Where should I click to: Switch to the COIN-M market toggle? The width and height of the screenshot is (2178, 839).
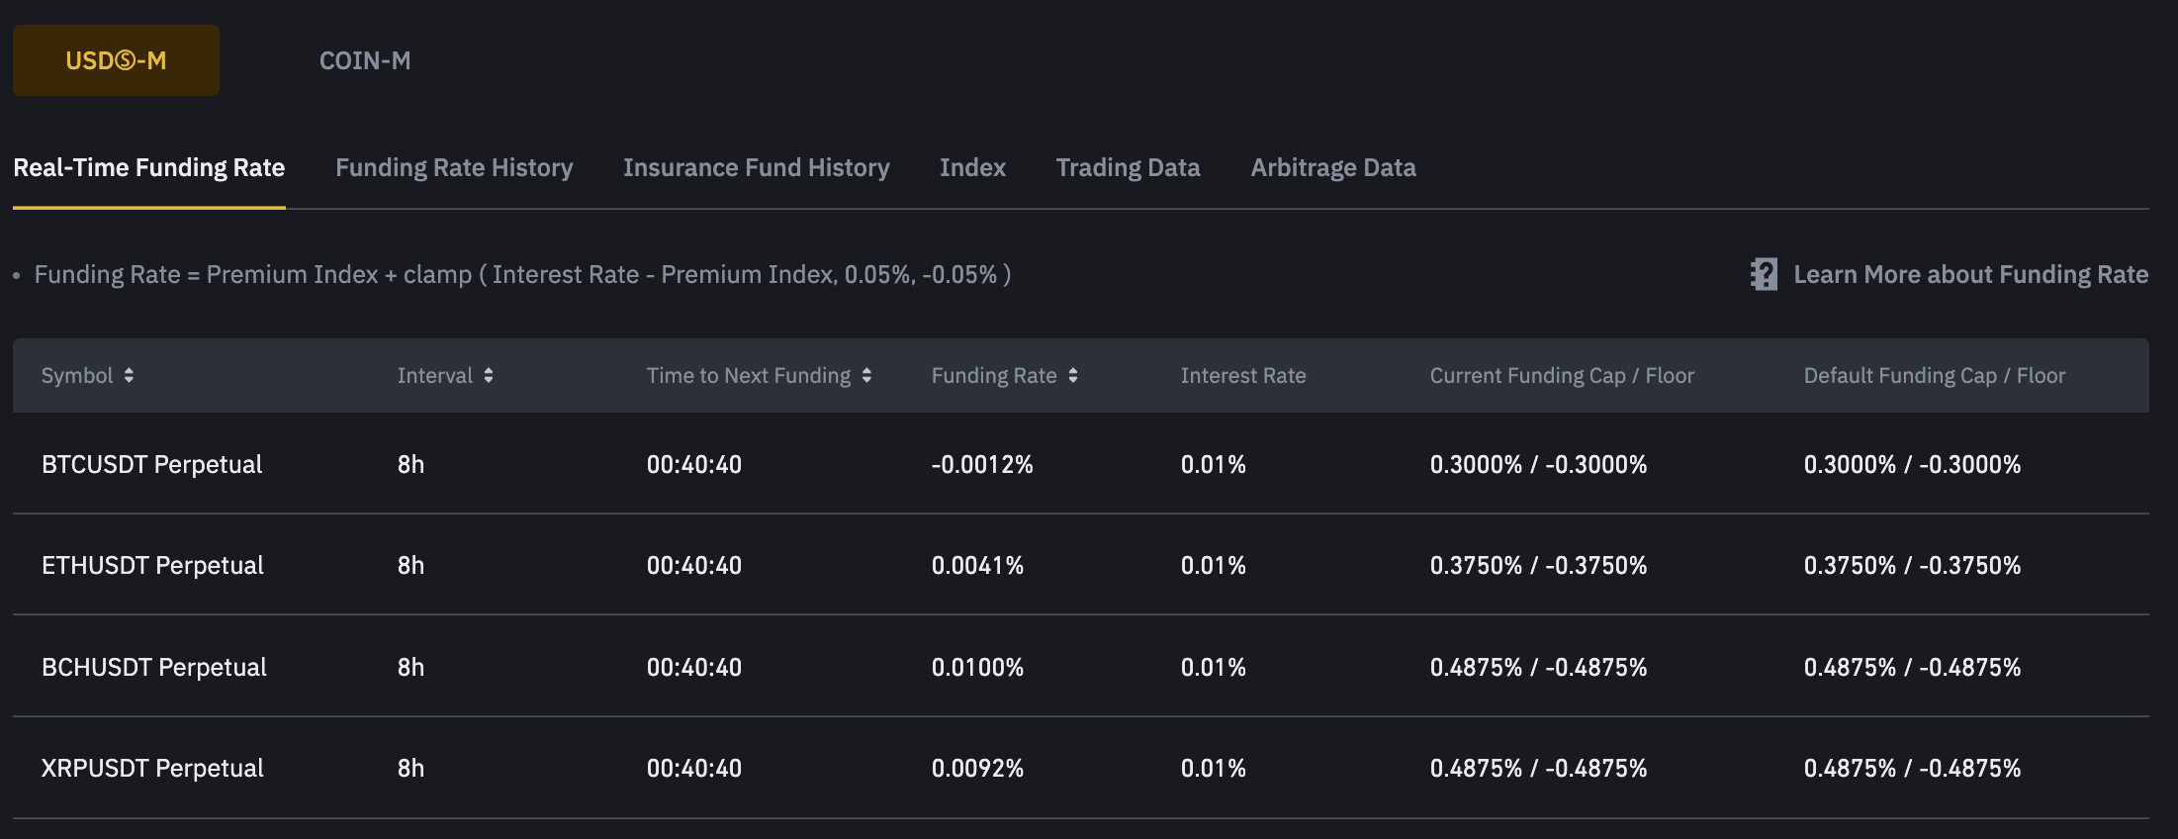[364, 60]
